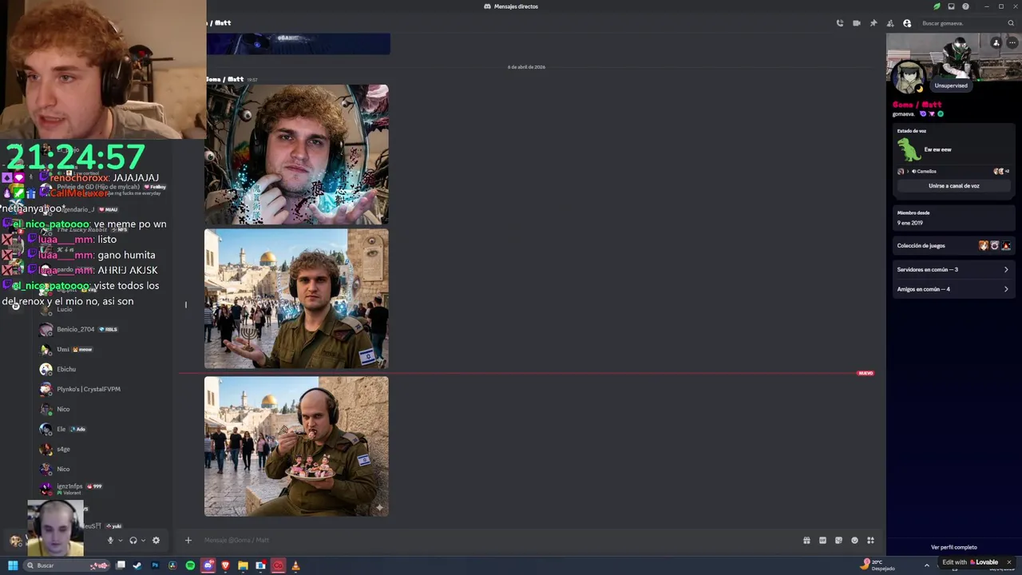Open the three-dot menu on profile banner
The height and width of the screenshot is (575, 1022).
click(x=1012, y=42)
